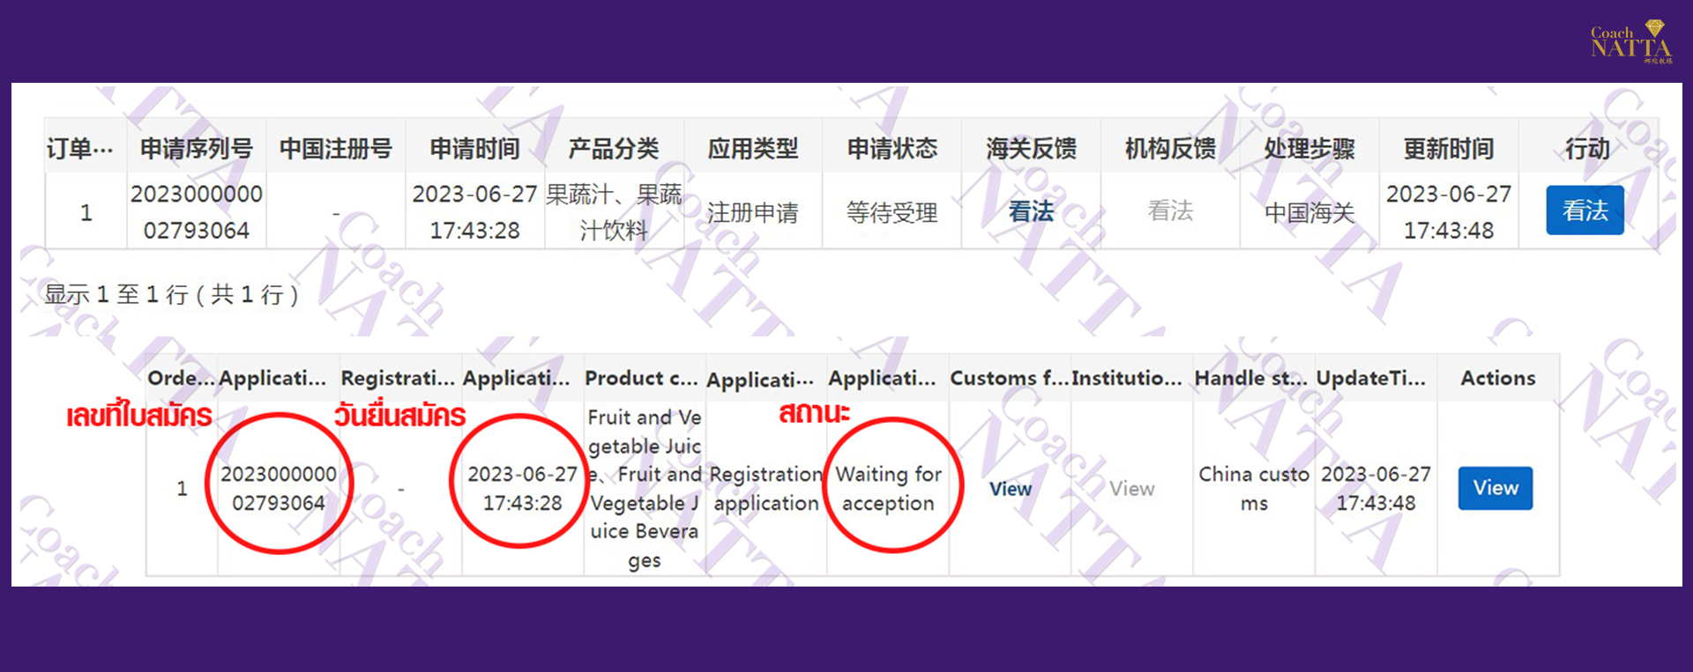Viewport: 1693px width, 672px height.
Task: Click the Product c... column header
Action: 641,378
